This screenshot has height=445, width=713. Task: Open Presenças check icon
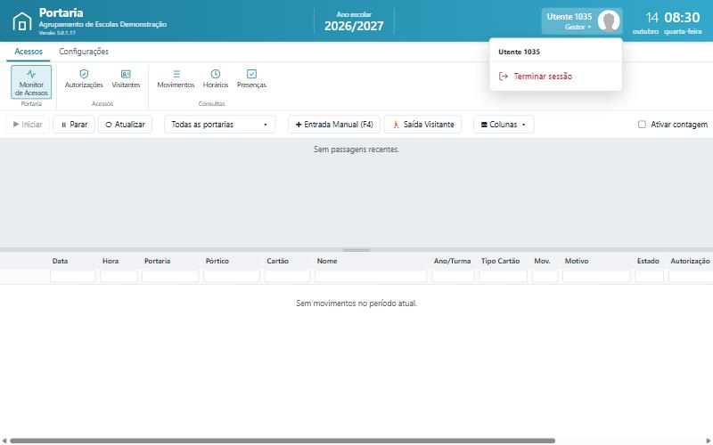(251, 74)
